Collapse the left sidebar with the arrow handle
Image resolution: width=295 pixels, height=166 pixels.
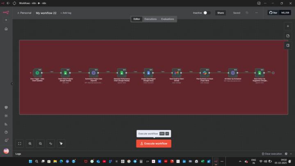12,84
